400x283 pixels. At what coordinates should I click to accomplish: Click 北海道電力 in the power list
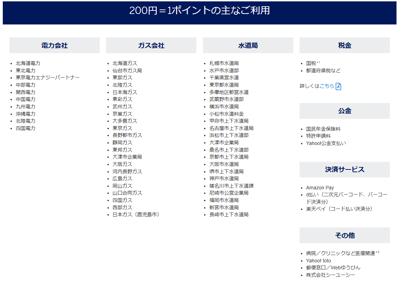(x=28, y=63)
